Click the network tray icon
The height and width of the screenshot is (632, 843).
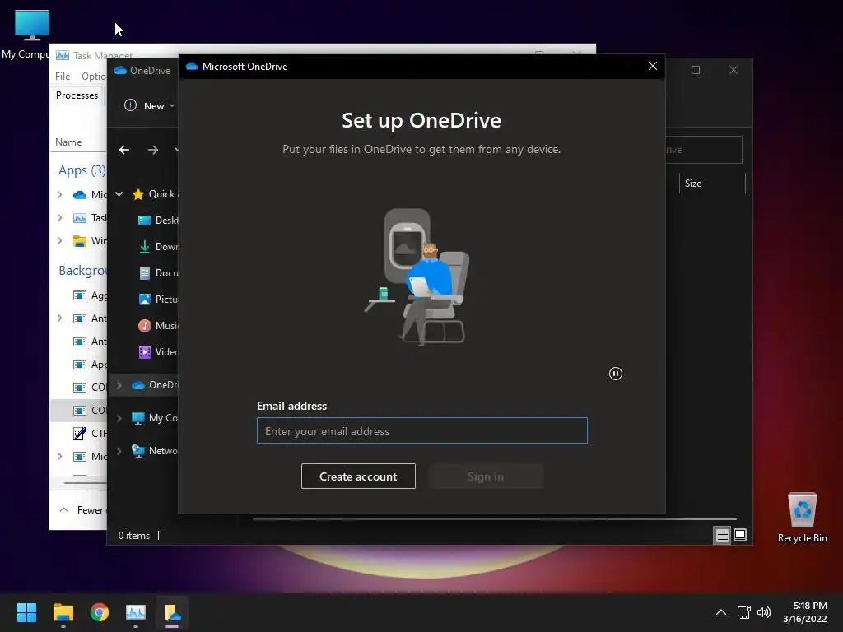pos(743,612)
